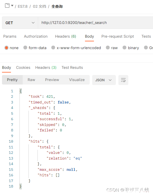Open the Test Results tab
Screen dimensions: 153x195
click(72, 68)
